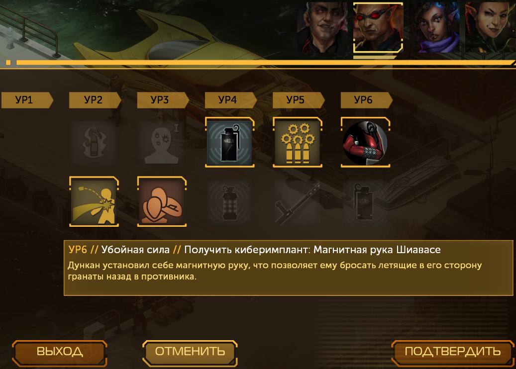Click the dimmed flaming bullet skill
The image size is (516, 369).
(94, 142)
